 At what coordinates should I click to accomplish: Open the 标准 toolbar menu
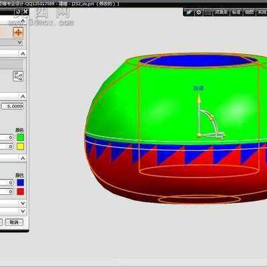[x=236, y=12]
